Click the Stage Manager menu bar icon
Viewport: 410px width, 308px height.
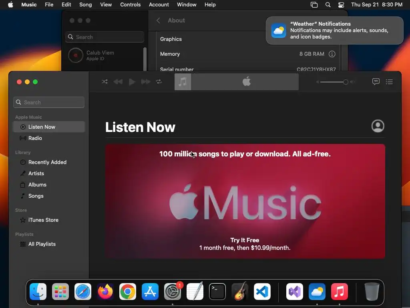[314, 5]
